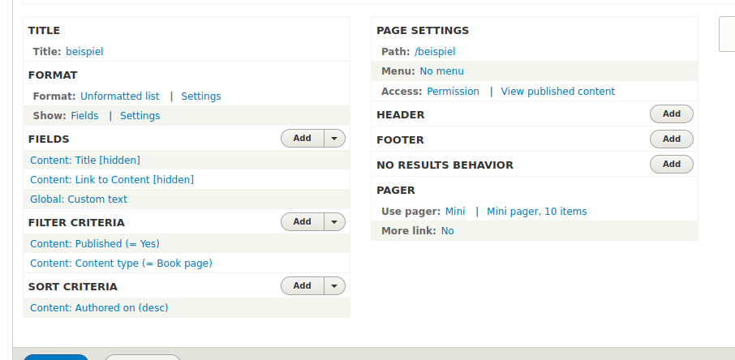Open the 'No menu' setting
This screenshot has width=735, height=360.
pos(441,71)
